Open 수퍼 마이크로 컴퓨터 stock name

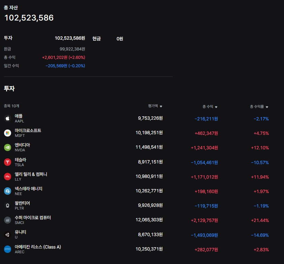(33, 218)
